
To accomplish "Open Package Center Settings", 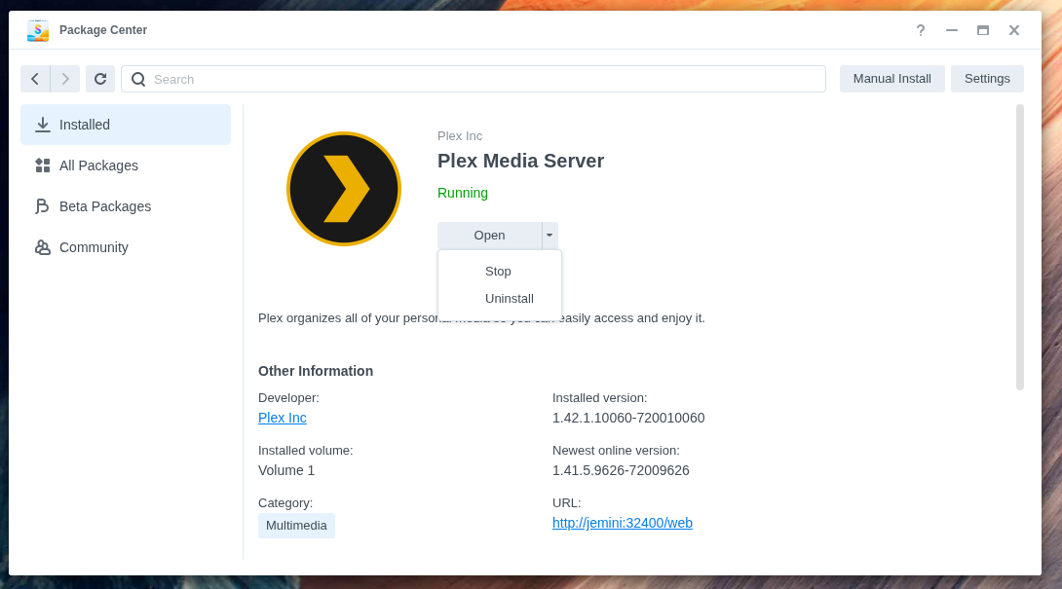I will point(987,79).
